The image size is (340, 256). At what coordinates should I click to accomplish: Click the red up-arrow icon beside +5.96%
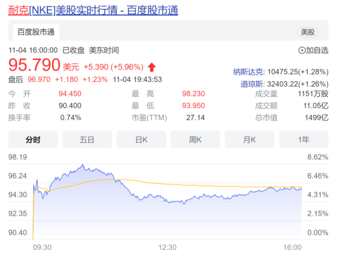click(x=151, y=67)
